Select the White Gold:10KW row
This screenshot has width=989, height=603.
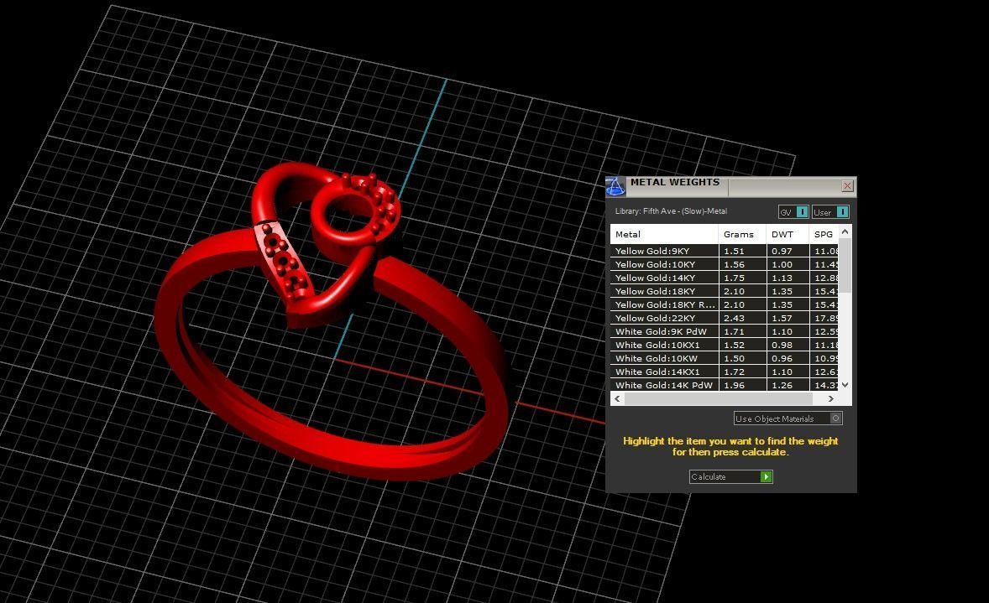coord(724,358)
